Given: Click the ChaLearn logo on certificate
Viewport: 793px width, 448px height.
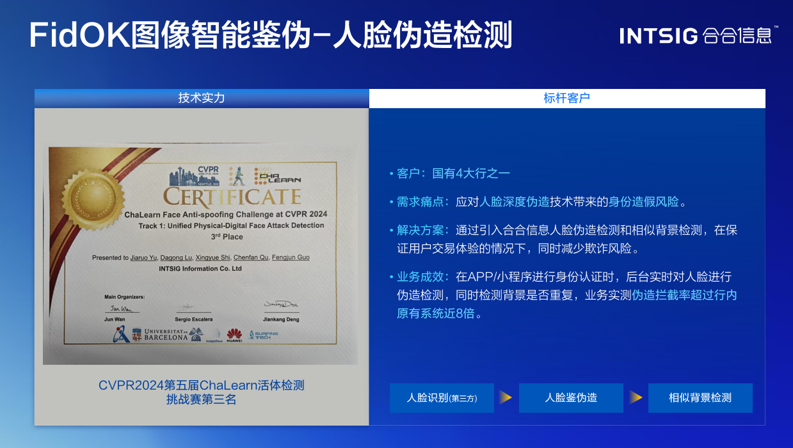Looking at the screenshot, I should click(x=277, y=176).
